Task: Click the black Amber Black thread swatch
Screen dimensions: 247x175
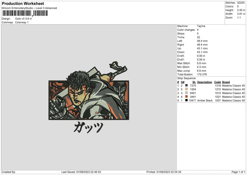Action: 186,100
